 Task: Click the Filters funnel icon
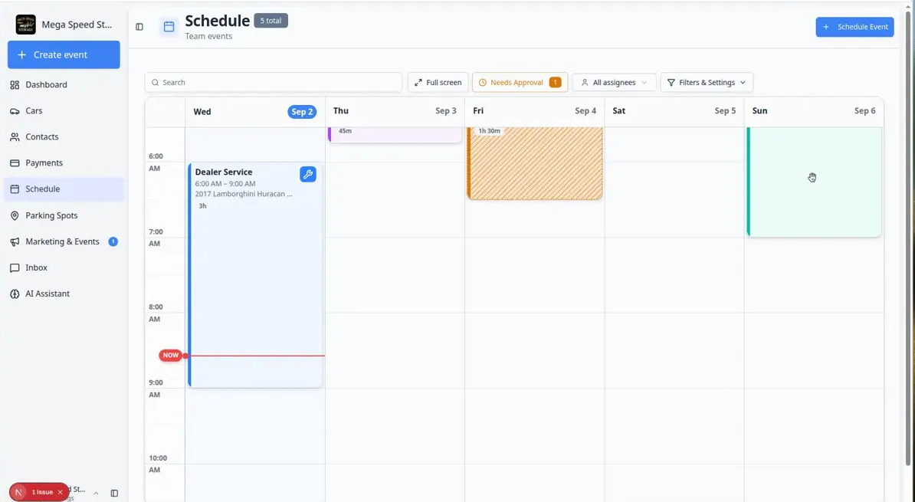(671, 82)
